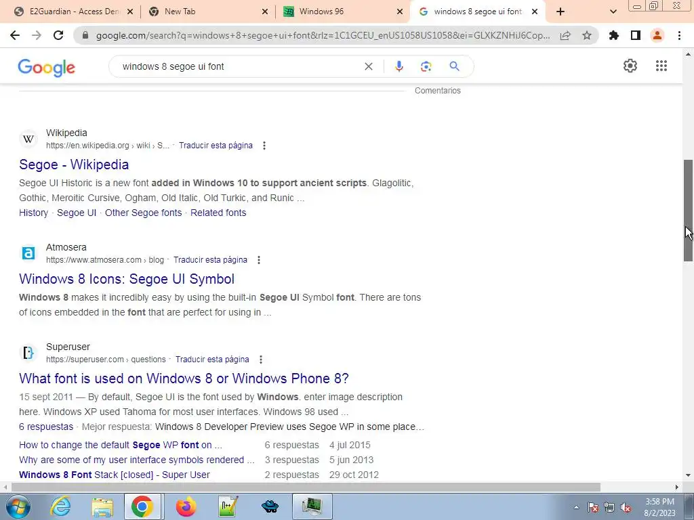The height and width of the screenshot is (520, 694).
Task: Open Chrome extensions puzzle icon
Action: pos(614,35)
